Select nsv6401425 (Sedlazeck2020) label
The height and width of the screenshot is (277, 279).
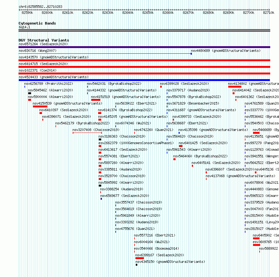(x=203, y=143)
